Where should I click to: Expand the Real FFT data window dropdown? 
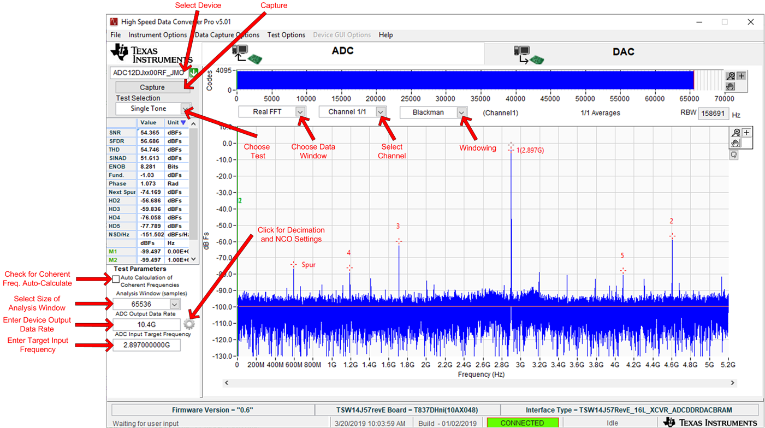point(300,112)
